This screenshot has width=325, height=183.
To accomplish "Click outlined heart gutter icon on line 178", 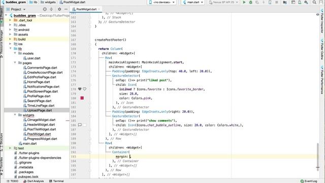I will (x=85, y=89).
